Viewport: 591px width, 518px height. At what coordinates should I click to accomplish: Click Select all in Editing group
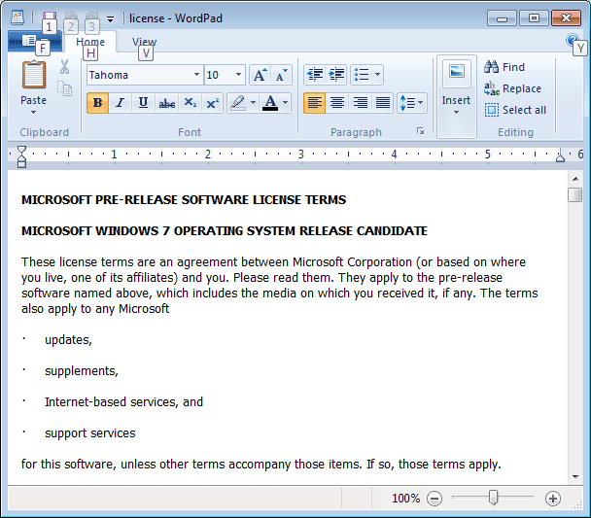515,110
